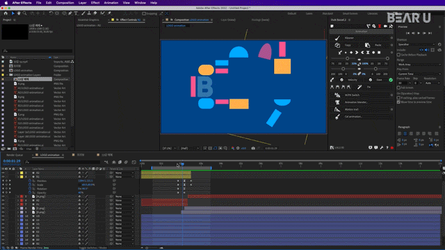Open the Resolution Auto dropdown in Preview
The image size is (445, 250).
[x=432, y=83]
